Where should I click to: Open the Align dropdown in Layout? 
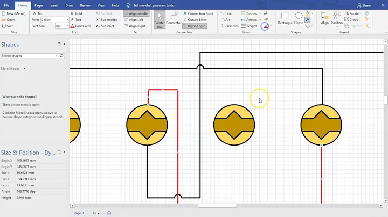[x=324, y=20]
